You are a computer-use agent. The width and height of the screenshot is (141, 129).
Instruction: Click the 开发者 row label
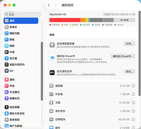coord(59,94)
